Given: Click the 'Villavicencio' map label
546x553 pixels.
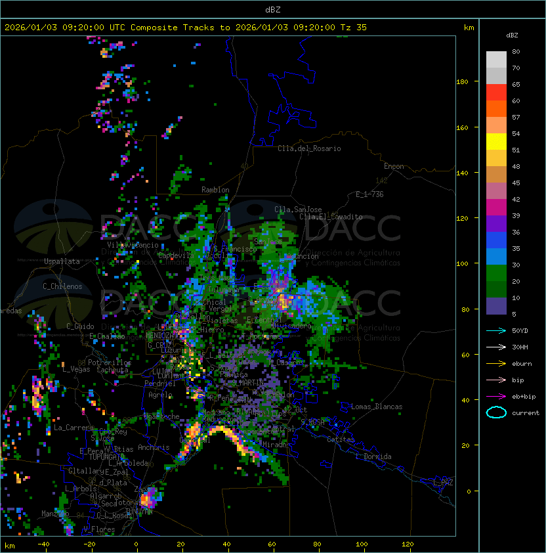Looking at the screenshot, I should pyautogui.click(x=133, y=245).
